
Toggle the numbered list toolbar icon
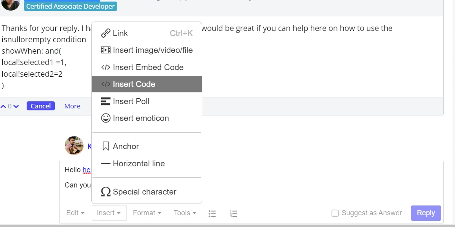pos(233,214)
